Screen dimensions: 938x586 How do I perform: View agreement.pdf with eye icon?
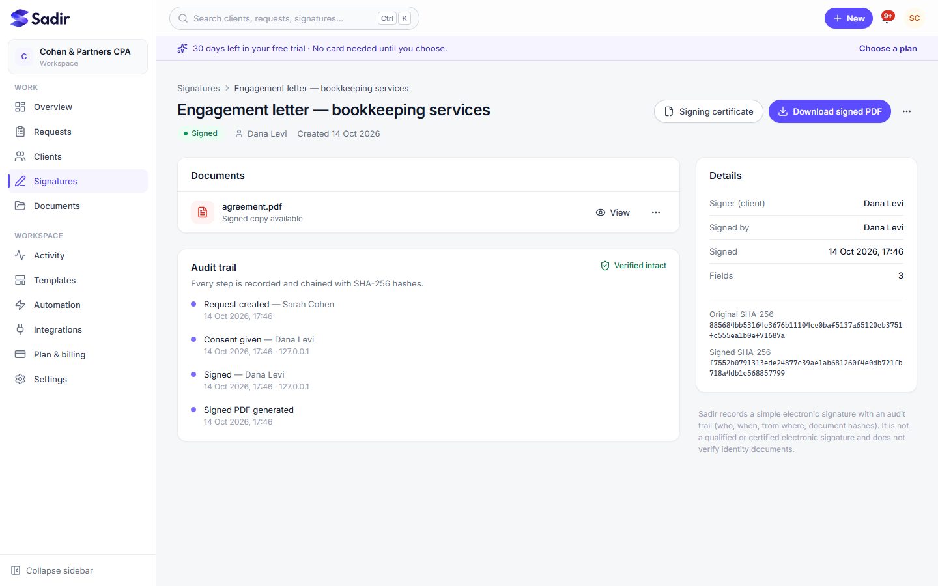pos(613,212)
